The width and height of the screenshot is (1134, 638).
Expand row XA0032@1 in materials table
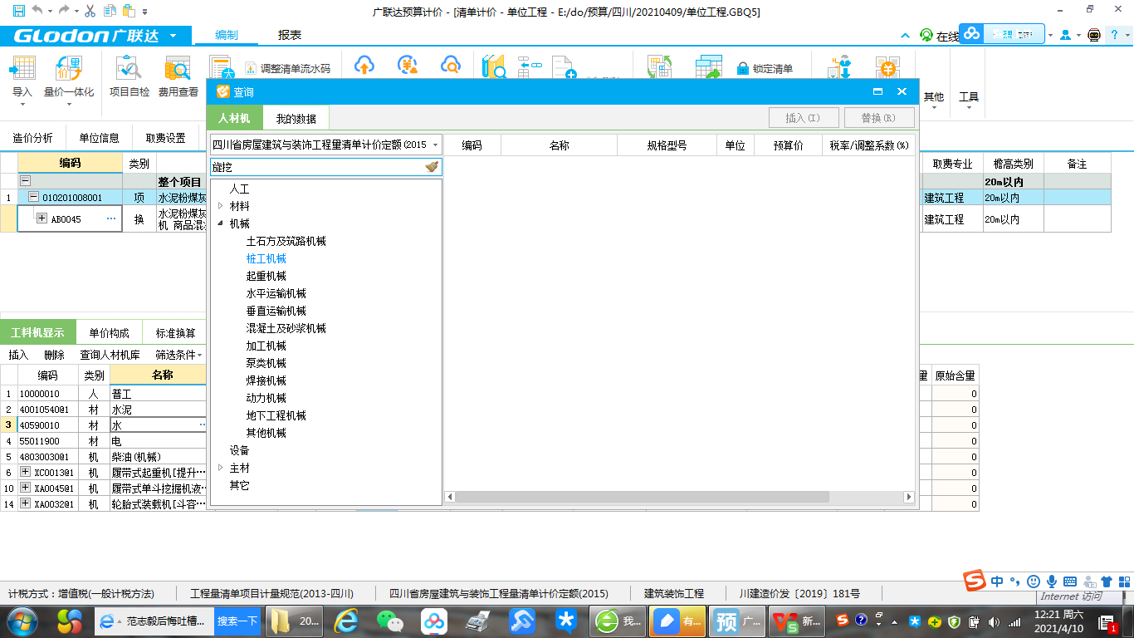click(x=25, y=504)
